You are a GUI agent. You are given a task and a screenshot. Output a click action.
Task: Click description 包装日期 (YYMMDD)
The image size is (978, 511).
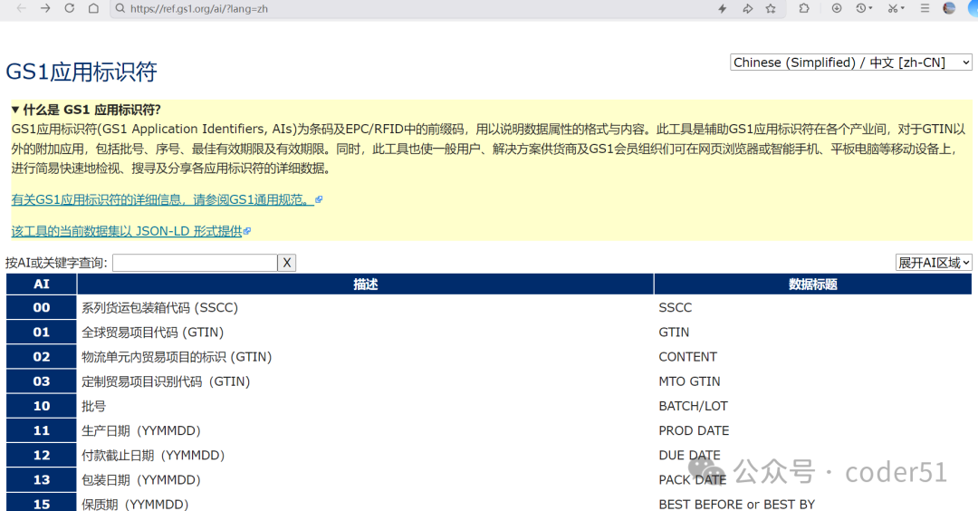click(x=141, y=480)
